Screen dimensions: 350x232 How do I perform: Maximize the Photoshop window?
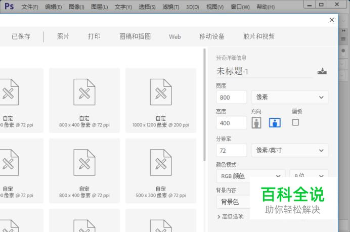321,5
